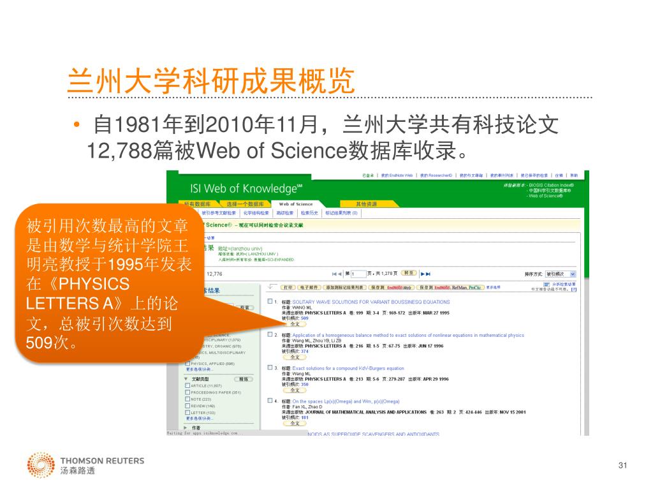Open 化学结构检索 sub-tab
Viewport: 653px width, 490px height.
click(256, 213)
